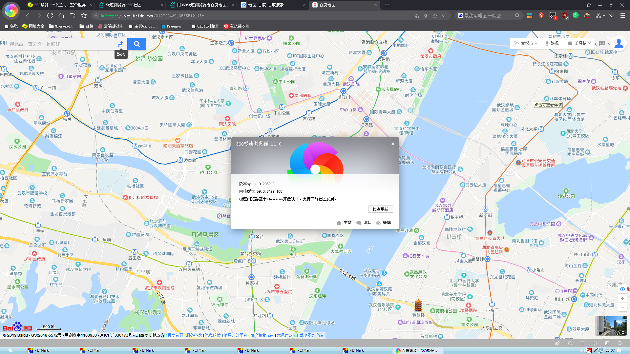This screenshot has width=630, height=354.
Task: Open the Freenom bookmark
Action: click(173, 26)
